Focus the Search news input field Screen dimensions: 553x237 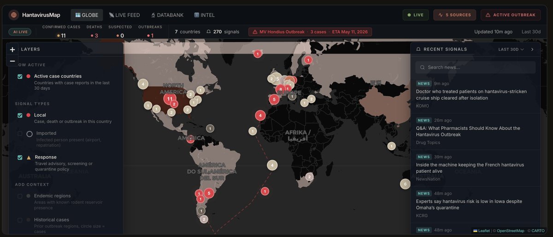point(476,67)
